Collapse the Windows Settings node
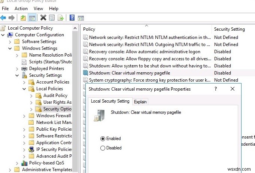Screen dimensions: 255x173 10,48
